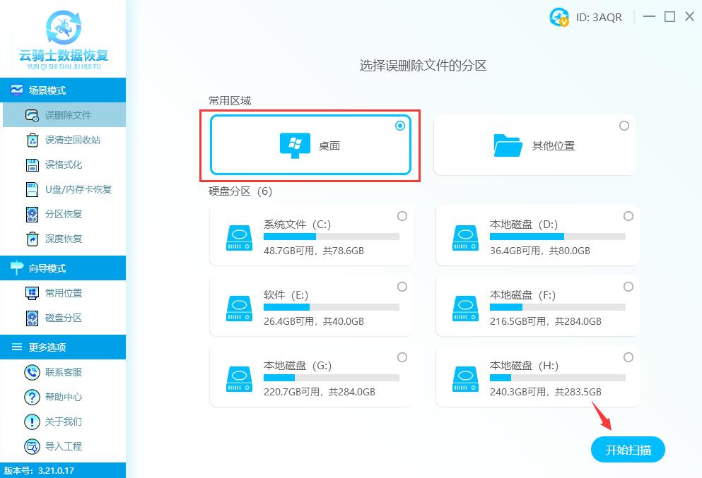Choose the 系统文件 (C:) partition radio button
The width and height of the screenshot is (702, 478).
point(402,216)
